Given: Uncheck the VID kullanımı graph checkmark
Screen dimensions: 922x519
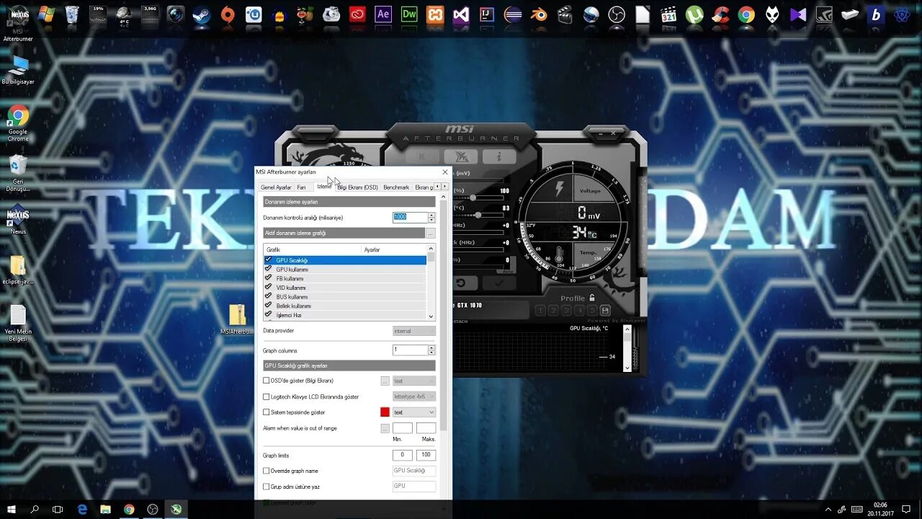Looking at the screenshot, I should [x=268, y=287].
